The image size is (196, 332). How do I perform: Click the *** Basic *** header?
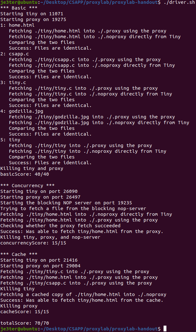[x=19, y=8]
